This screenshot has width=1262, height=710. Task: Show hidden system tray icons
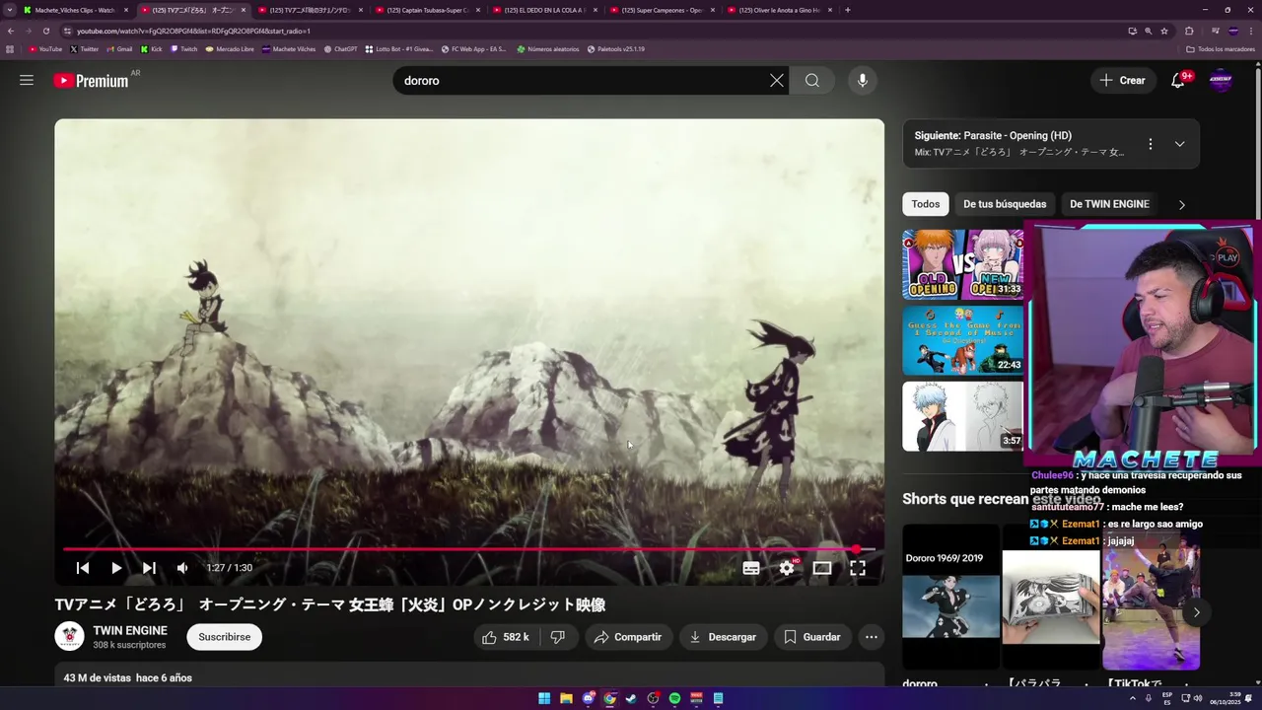1133,698
